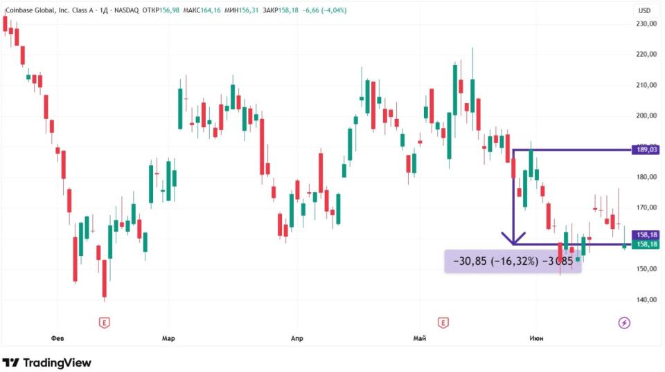Select the green 158,18 current price label
This screenshot has height=372, width=665.
(646, 244)
